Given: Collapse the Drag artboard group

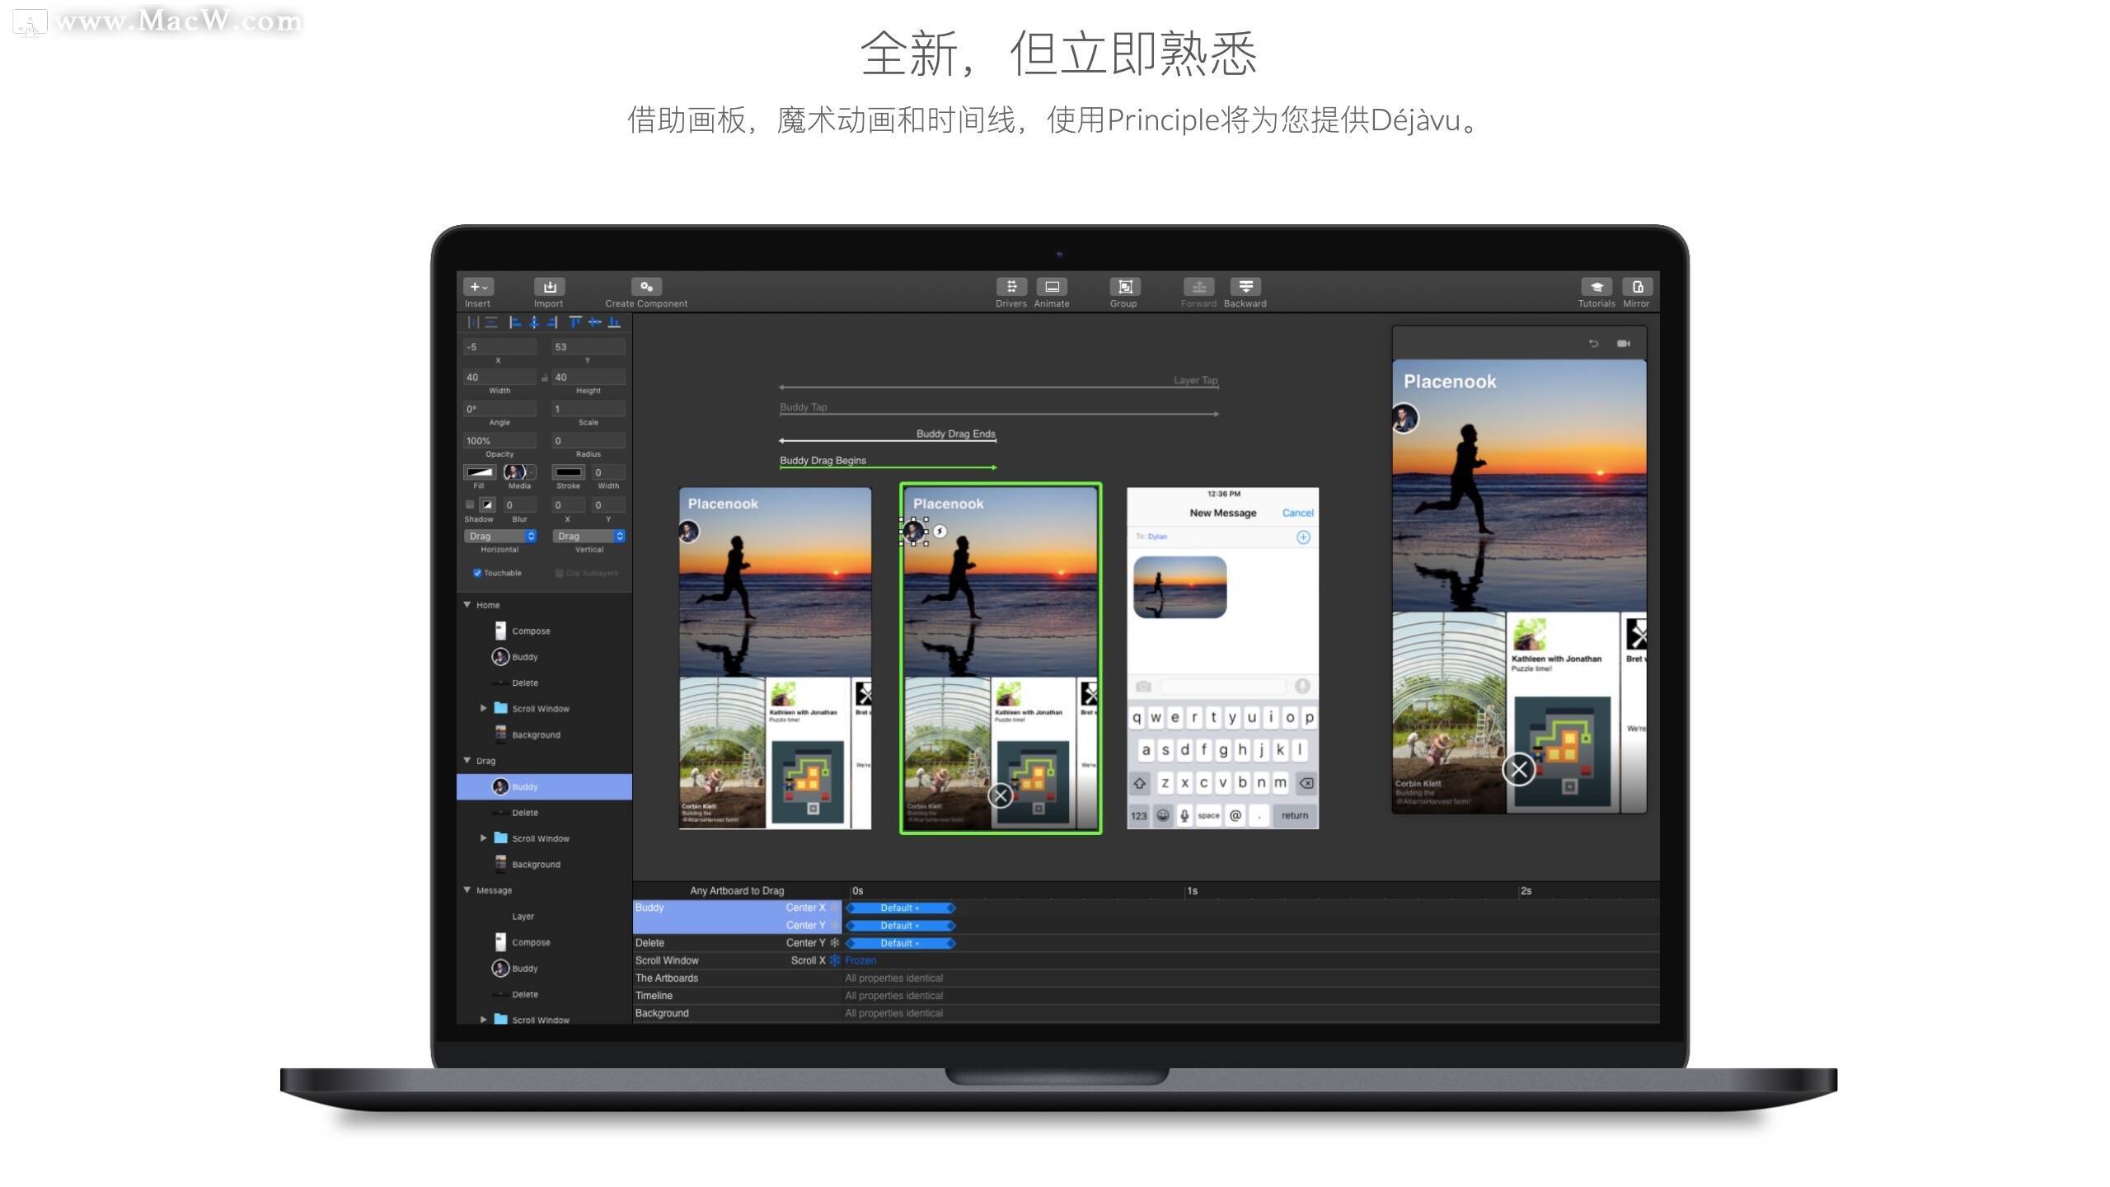Looking at the screenshot, I should click(x=467, y=760).
